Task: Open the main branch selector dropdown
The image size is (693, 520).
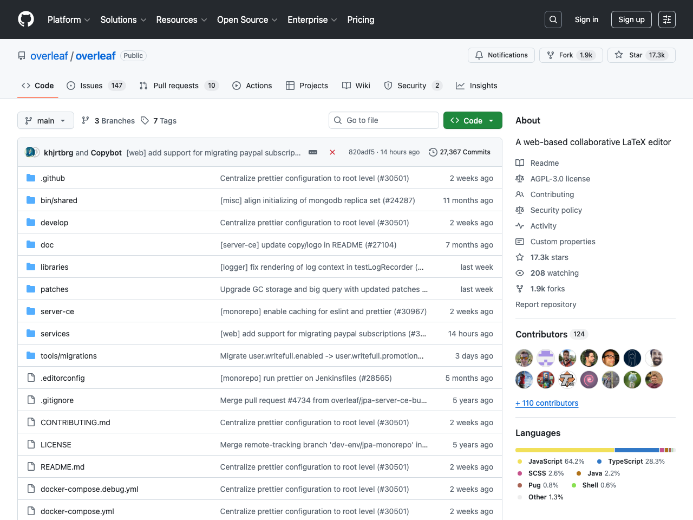Action: click(45, 120)
